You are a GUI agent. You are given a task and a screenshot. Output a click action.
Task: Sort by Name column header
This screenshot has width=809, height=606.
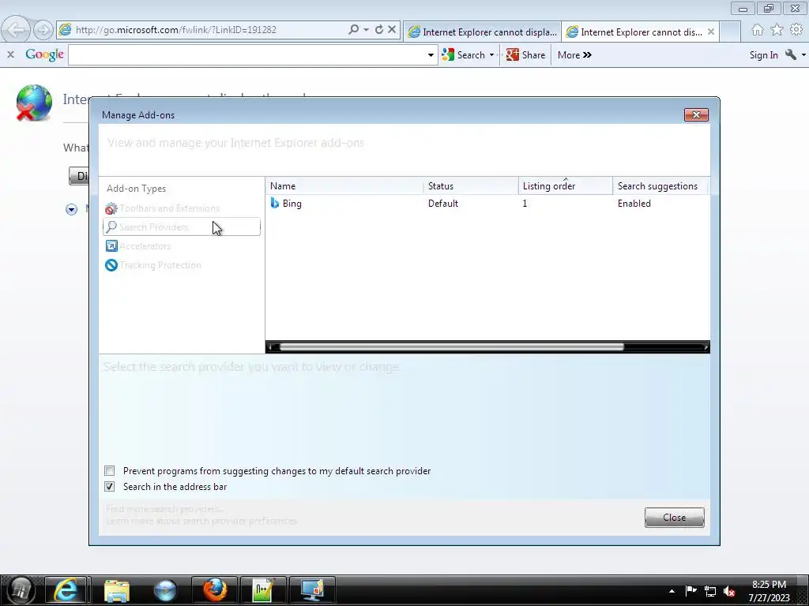pos(344,186)
